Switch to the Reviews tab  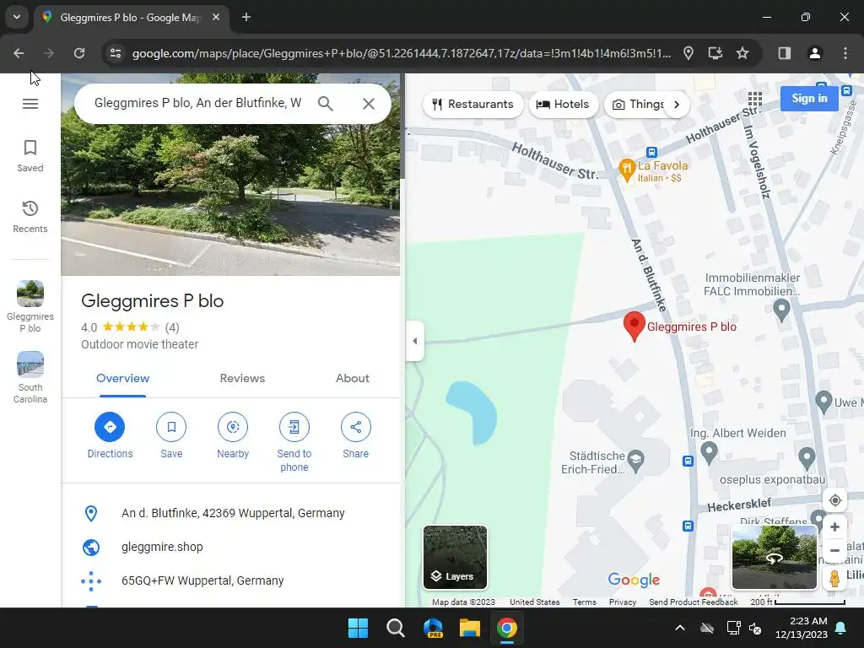click(242, 379)
